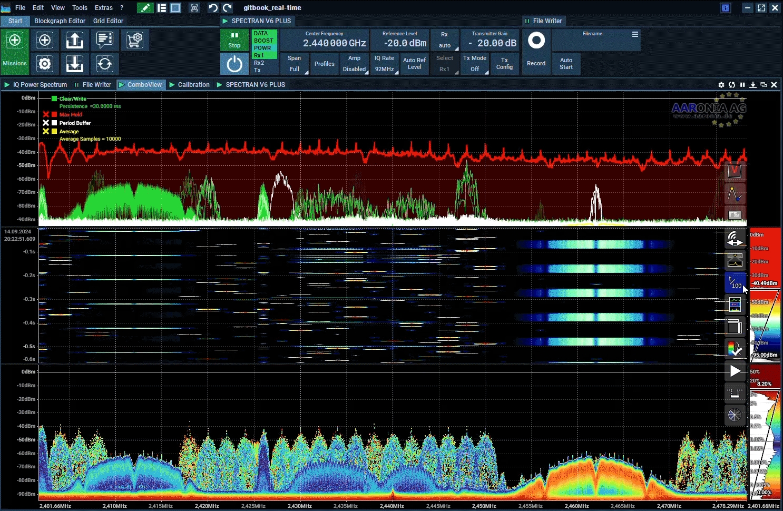
Task: Select the marker peak tool icon
Action: click(x=735, y=194)
